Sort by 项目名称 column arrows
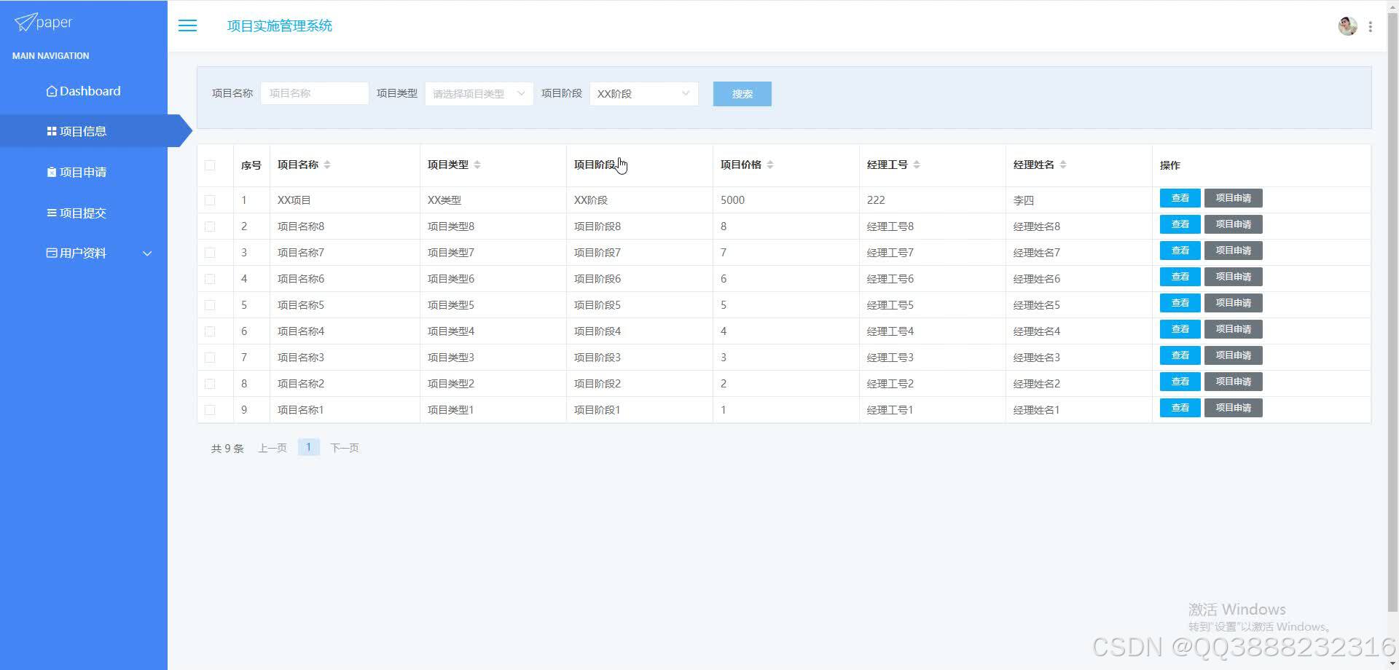1399x670 pixels. click(x=327, y=165)
